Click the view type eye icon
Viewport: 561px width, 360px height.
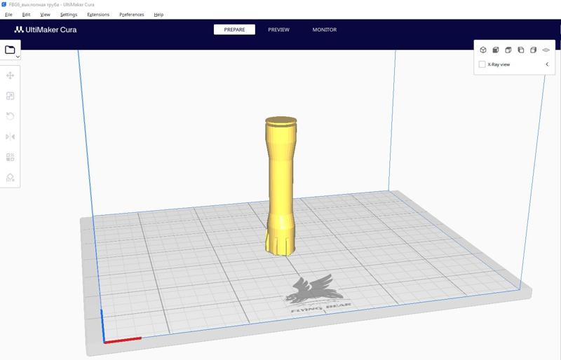click(x=546, y=50)
